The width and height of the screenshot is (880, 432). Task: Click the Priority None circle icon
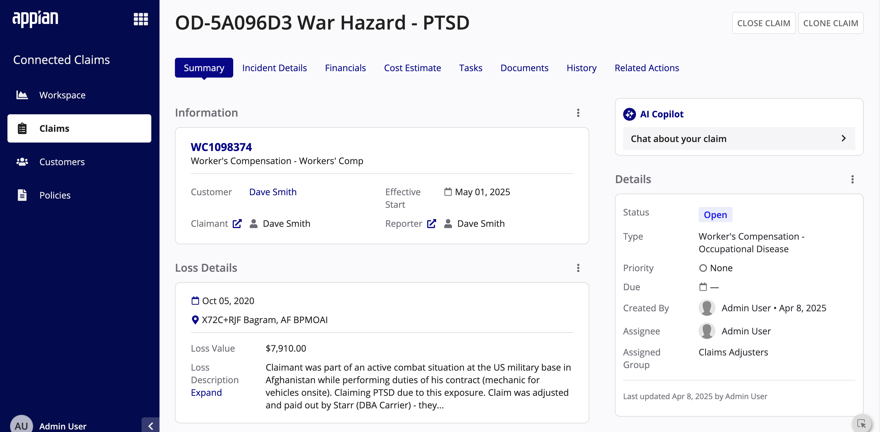(703, 268)
